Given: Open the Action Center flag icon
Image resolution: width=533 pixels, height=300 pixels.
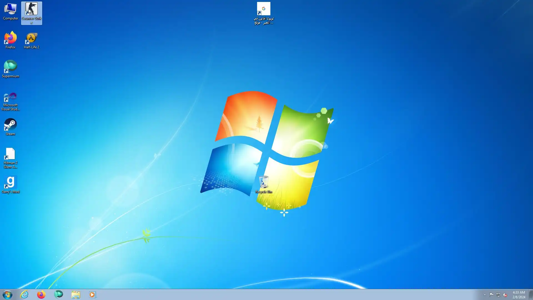Looking at the screenshot, I should 491,295.
